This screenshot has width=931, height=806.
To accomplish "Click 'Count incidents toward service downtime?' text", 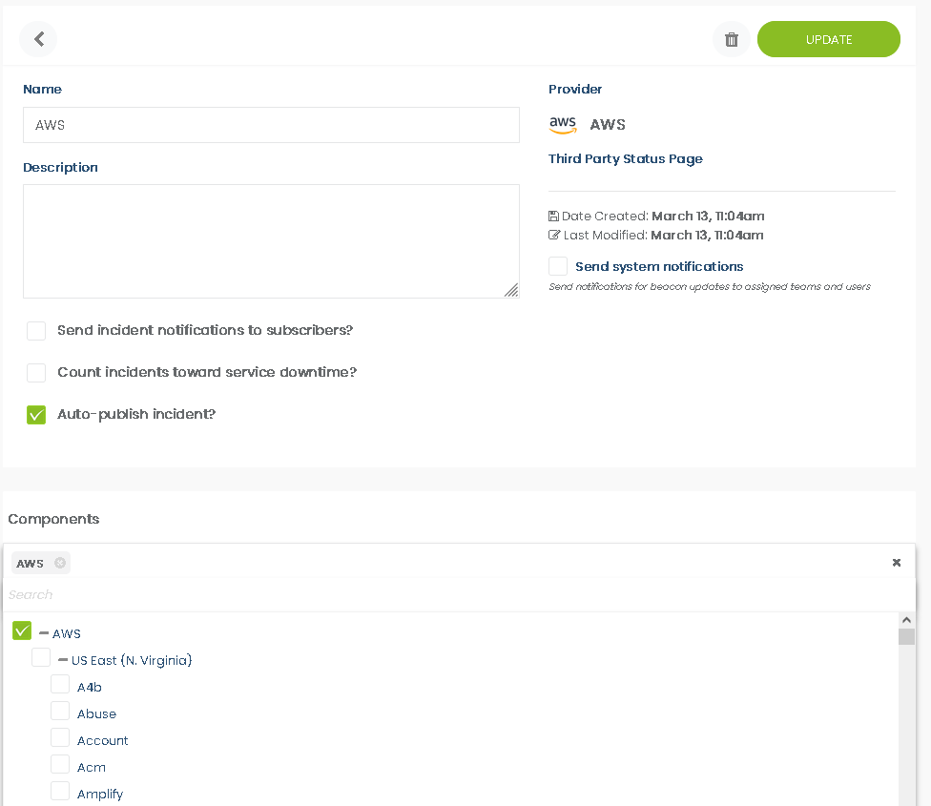I will [x=207, y=372].
